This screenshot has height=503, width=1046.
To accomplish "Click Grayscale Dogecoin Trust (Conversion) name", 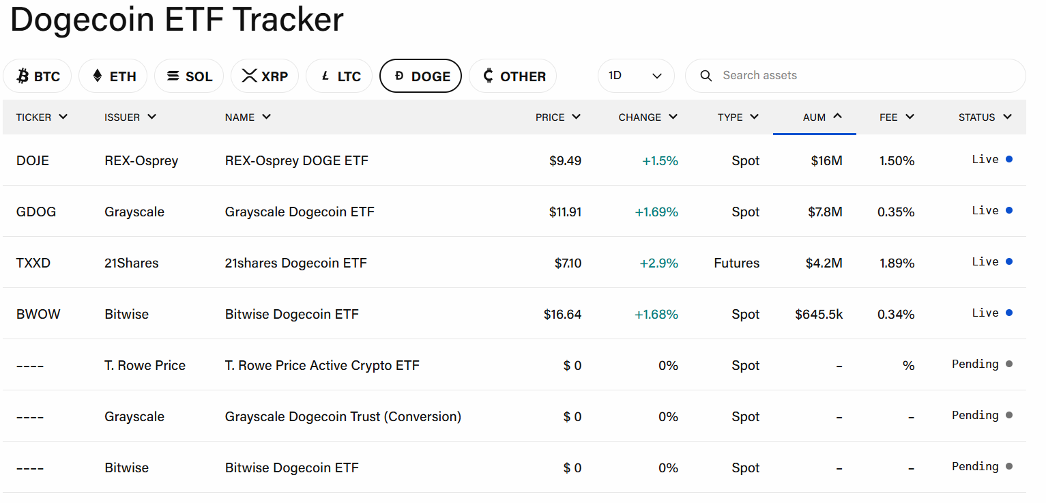I will 343,417.
